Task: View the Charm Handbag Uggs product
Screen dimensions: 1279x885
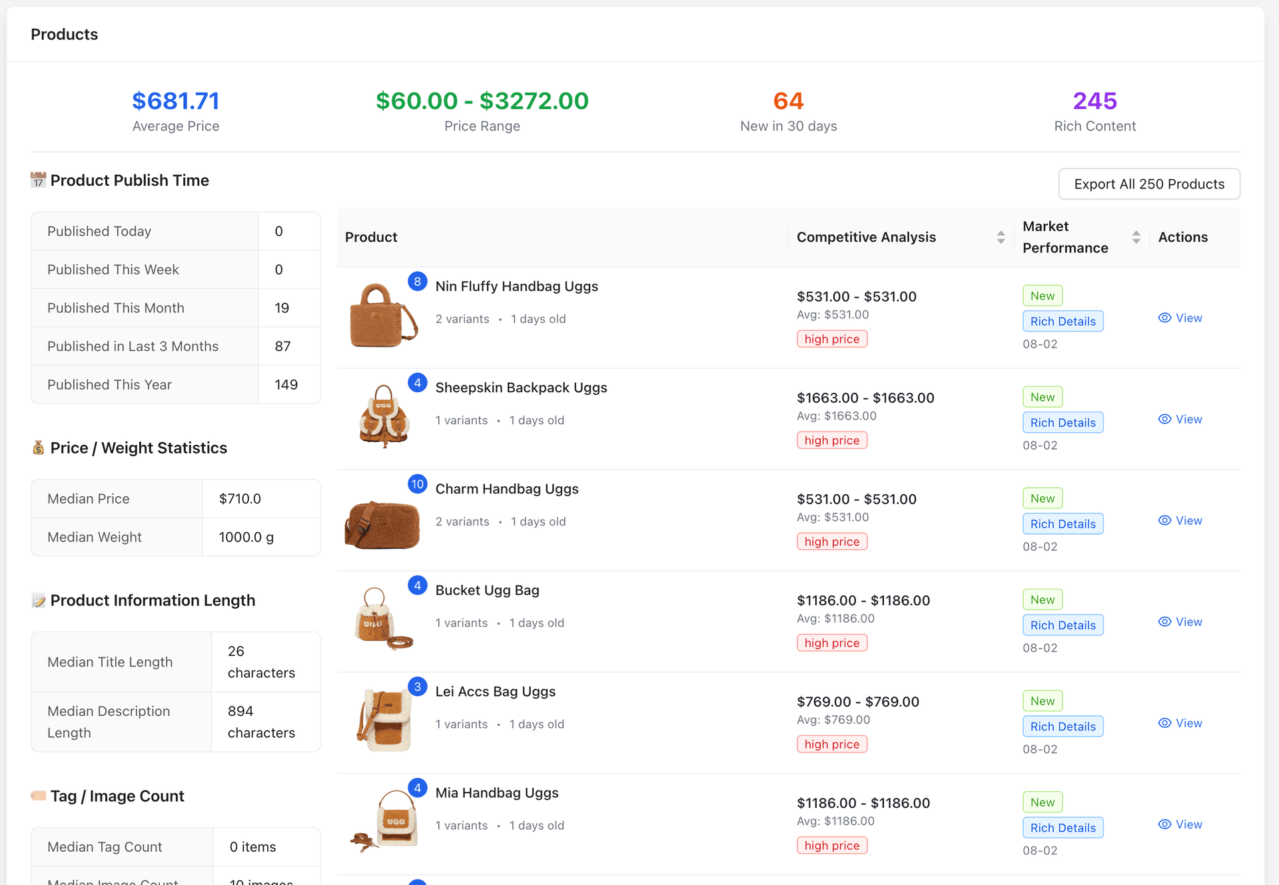Action: click(x=1180, y=520)
